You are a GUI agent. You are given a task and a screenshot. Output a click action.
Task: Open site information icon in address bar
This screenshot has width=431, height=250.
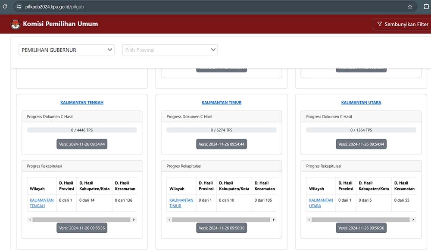click(19, 6)
